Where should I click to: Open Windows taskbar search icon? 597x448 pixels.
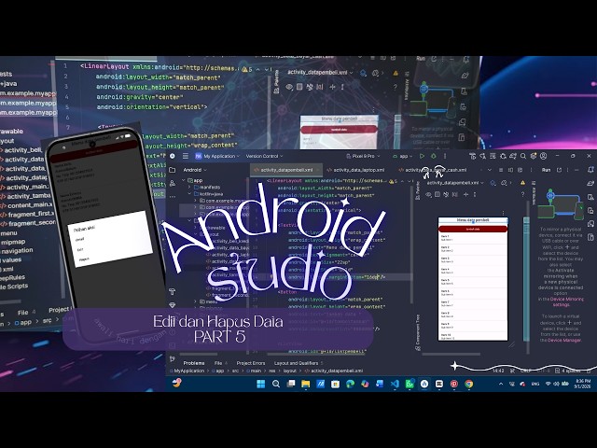point(276,384)
